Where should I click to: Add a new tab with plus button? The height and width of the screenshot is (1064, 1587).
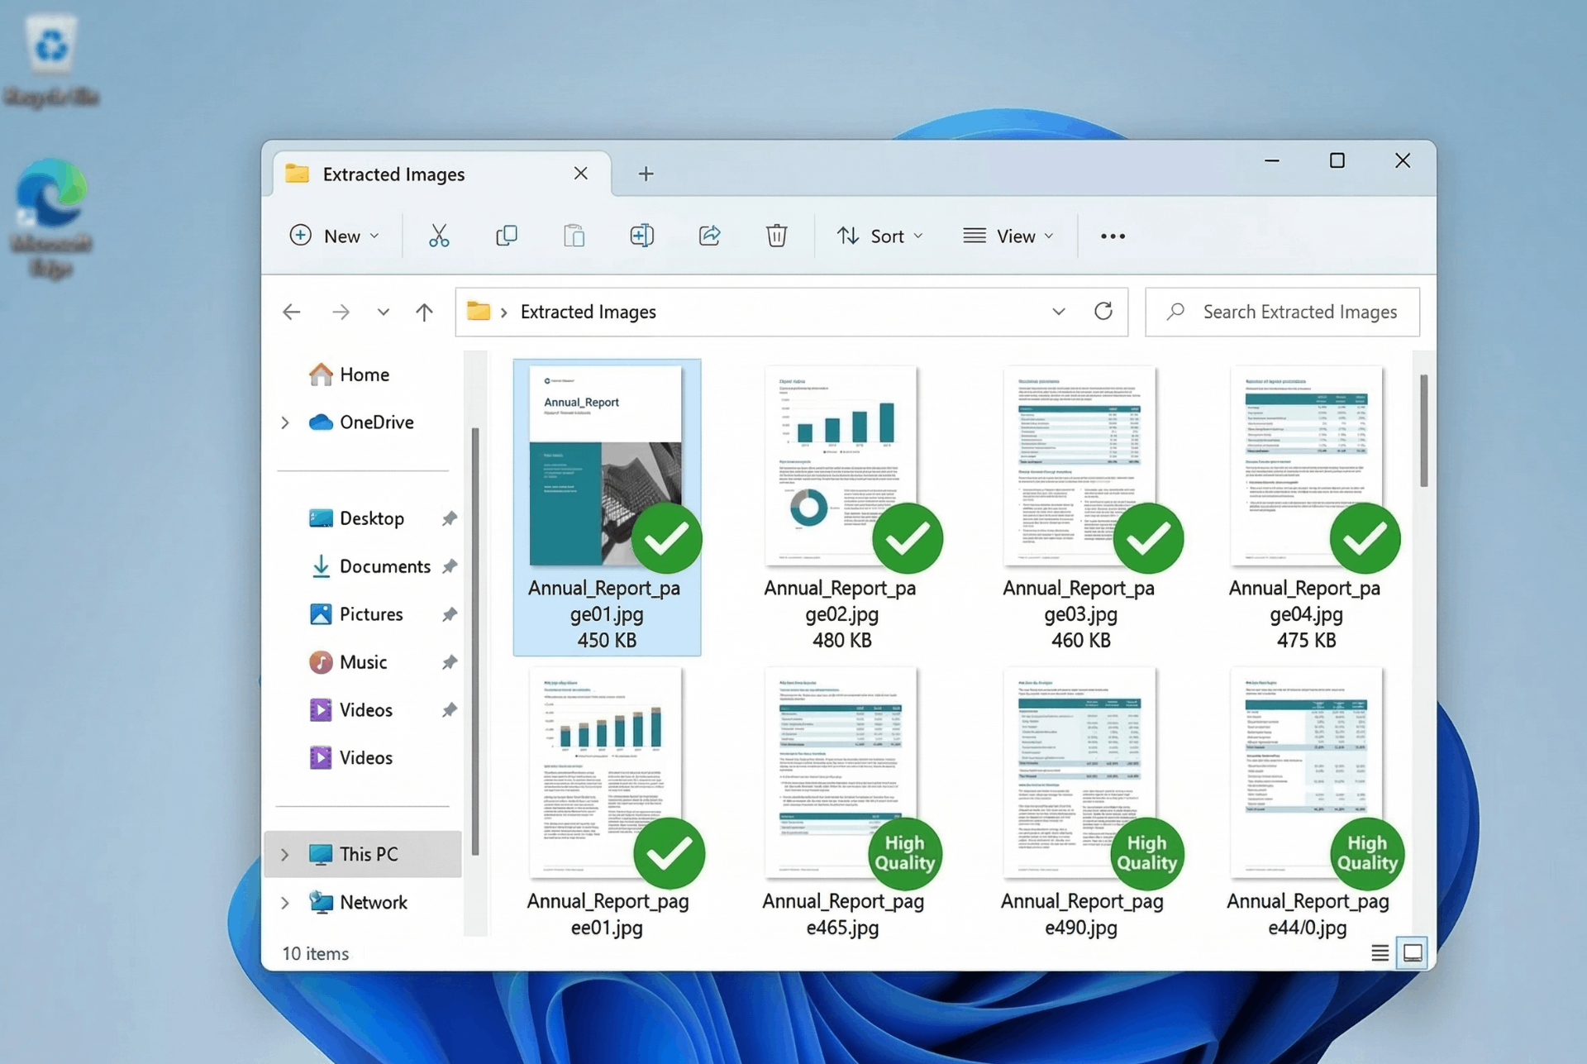point(646,174)
